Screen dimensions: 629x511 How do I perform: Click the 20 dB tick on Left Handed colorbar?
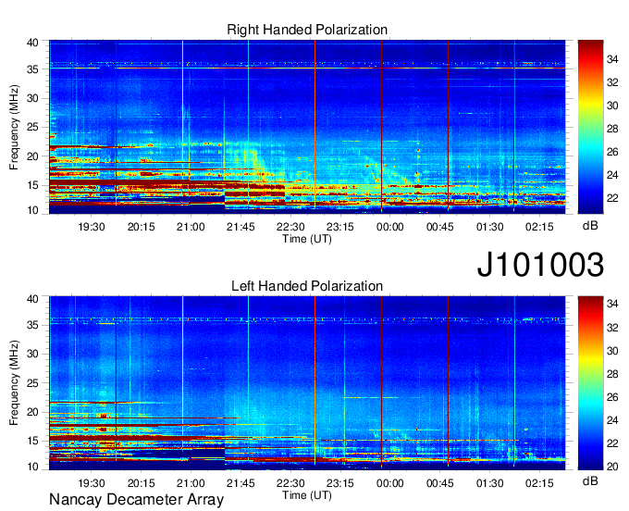(612, 467)
